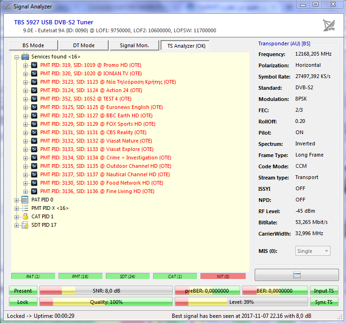Click the TV icon beside BBC Earth HD
Viewport: 346px width, 323px height.
point(34,115)
